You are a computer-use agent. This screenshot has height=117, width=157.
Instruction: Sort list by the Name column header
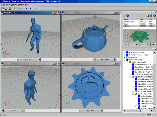(x=131, y=19)
